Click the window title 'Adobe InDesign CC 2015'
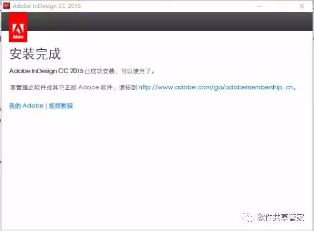The image size is (314, 231). pos(47,6)
